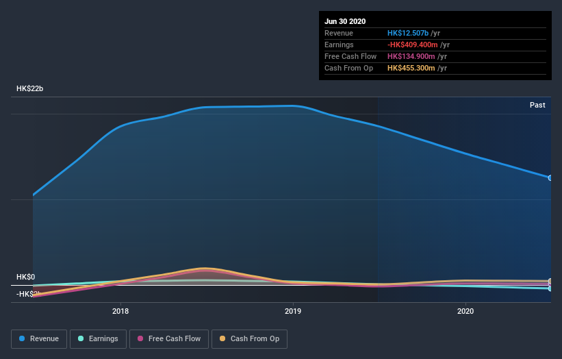This screenshot has width=562, height=359.
Task: Click the Cash From Op endpoint marker
Action: (x=550, y=281)
